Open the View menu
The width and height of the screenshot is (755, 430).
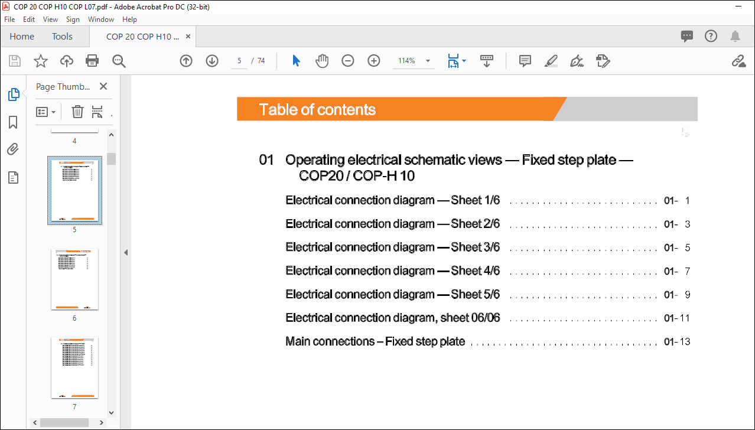(51, 19)
